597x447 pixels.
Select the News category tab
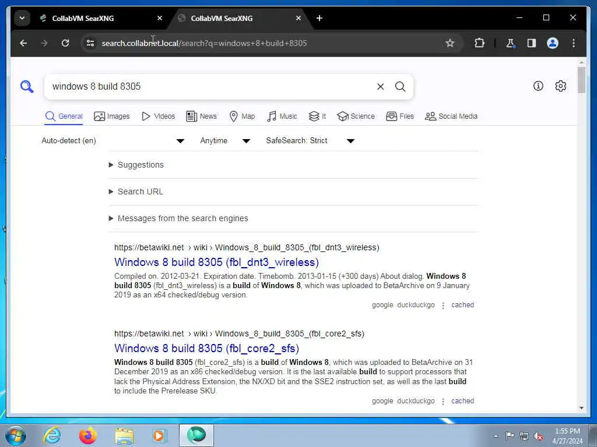coord(201,116)
